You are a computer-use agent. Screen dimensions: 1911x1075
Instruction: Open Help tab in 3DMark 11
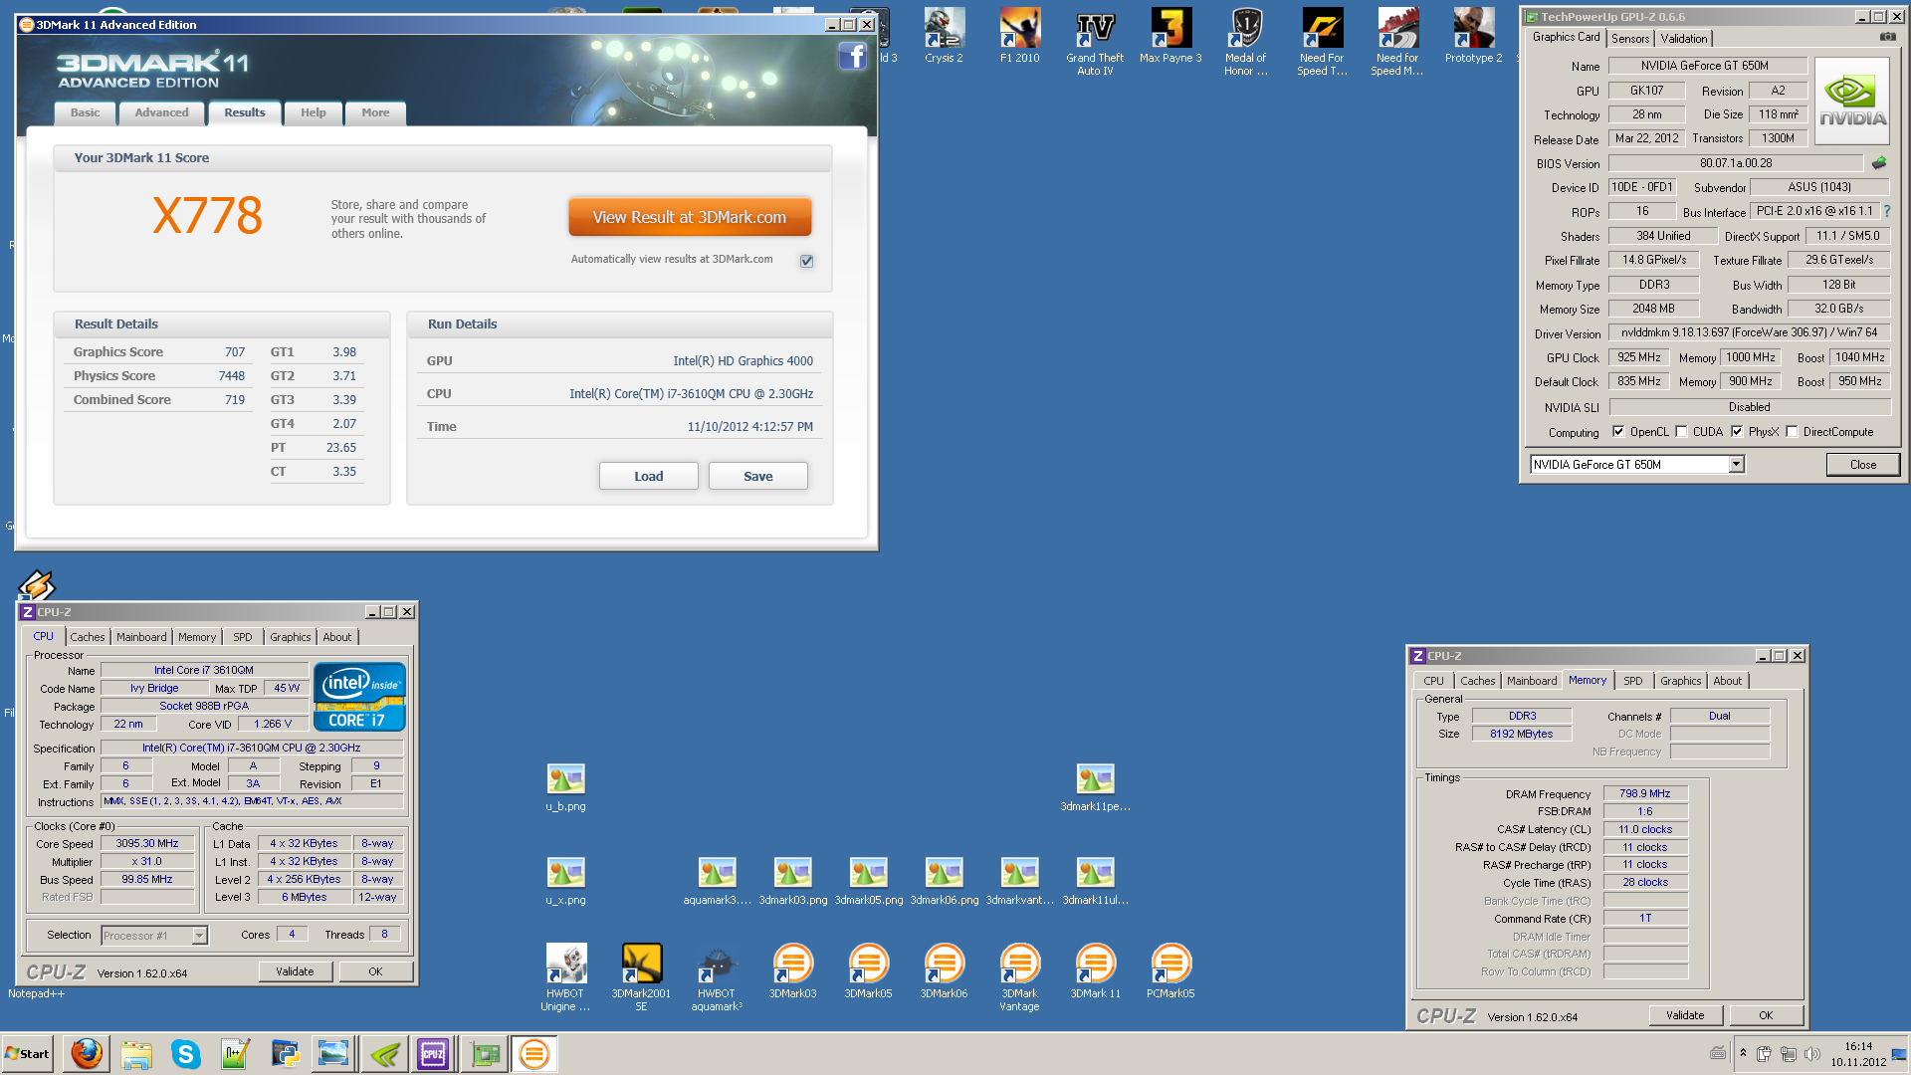314,112
